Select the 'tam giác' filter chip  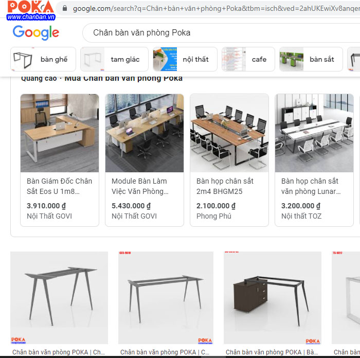click(114, 59)
